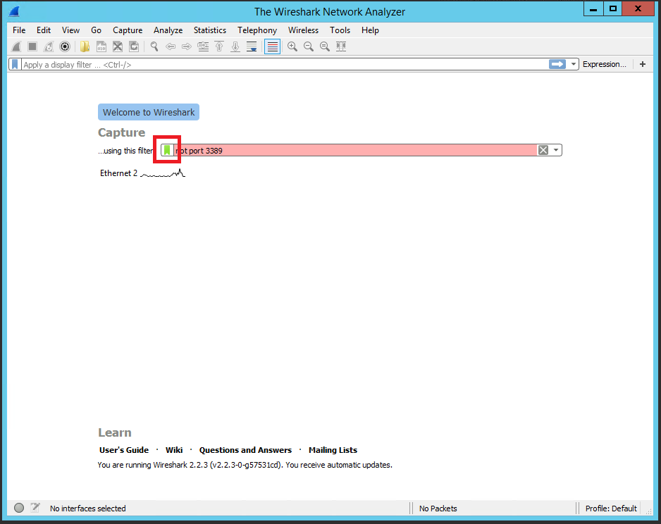Go forward to next packet arrow

pyautogui.click(x=187, y=46)
